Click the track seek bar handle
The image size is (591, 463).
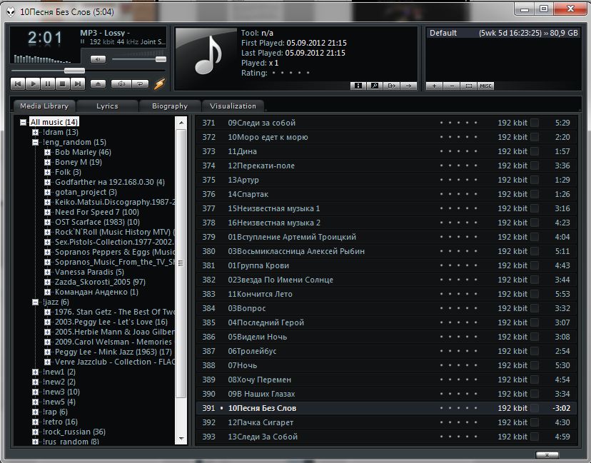click(74, 71)
